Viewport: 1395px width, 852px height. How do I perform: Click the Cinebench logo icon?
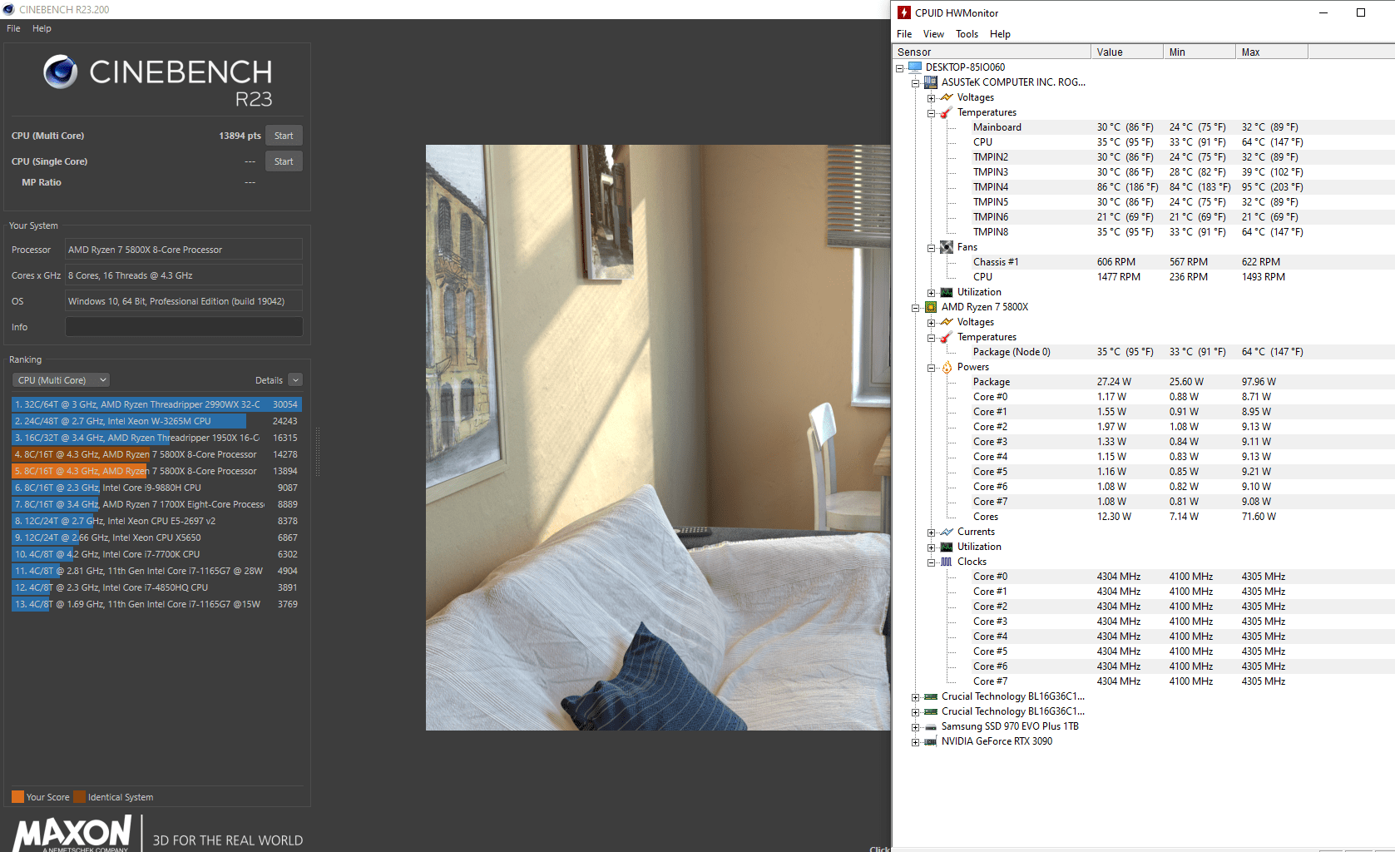pyautogui.click(x=61, y=72)
